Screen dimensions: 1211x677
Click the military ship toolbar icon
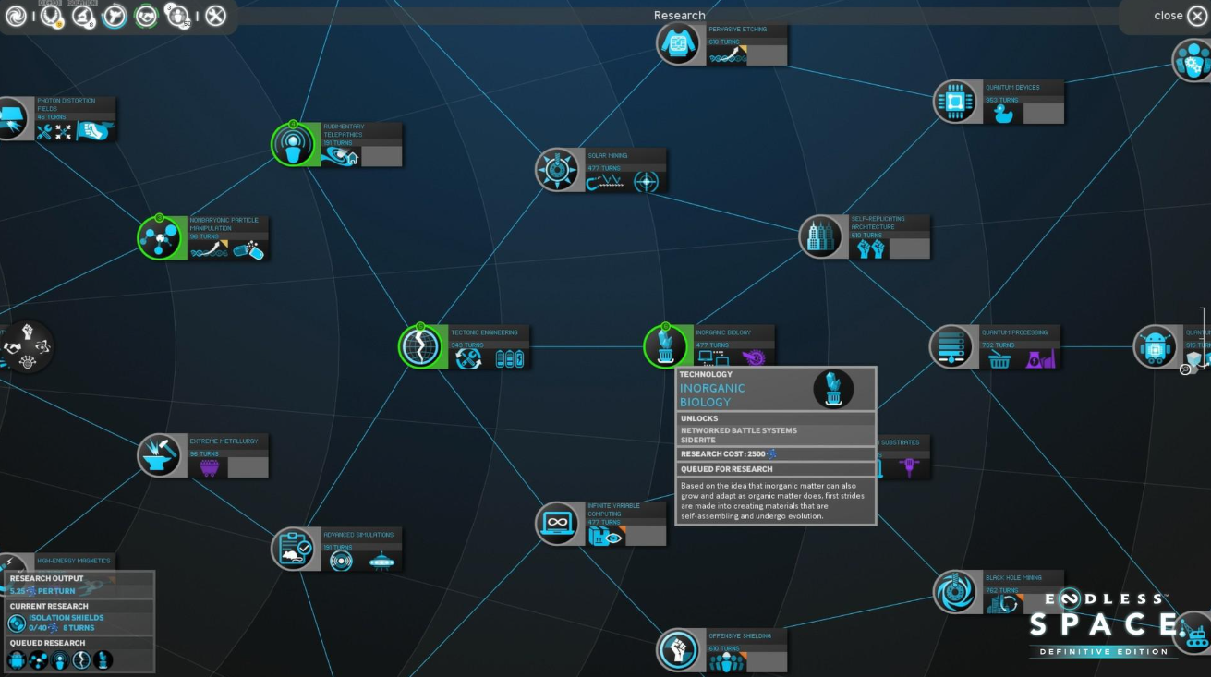pyautogui.click(x=113, y=16)
